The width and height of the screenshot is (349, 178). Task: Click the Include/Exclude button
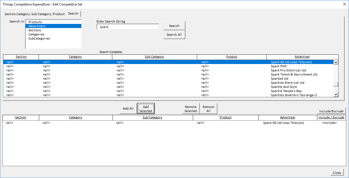pyautogui.click(x=331, y=111)
